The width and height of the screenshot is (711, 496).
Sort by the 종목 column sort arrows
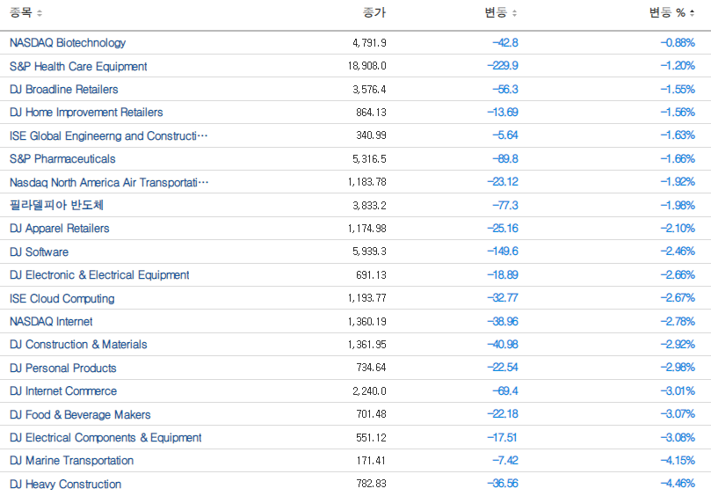point(40,13)
